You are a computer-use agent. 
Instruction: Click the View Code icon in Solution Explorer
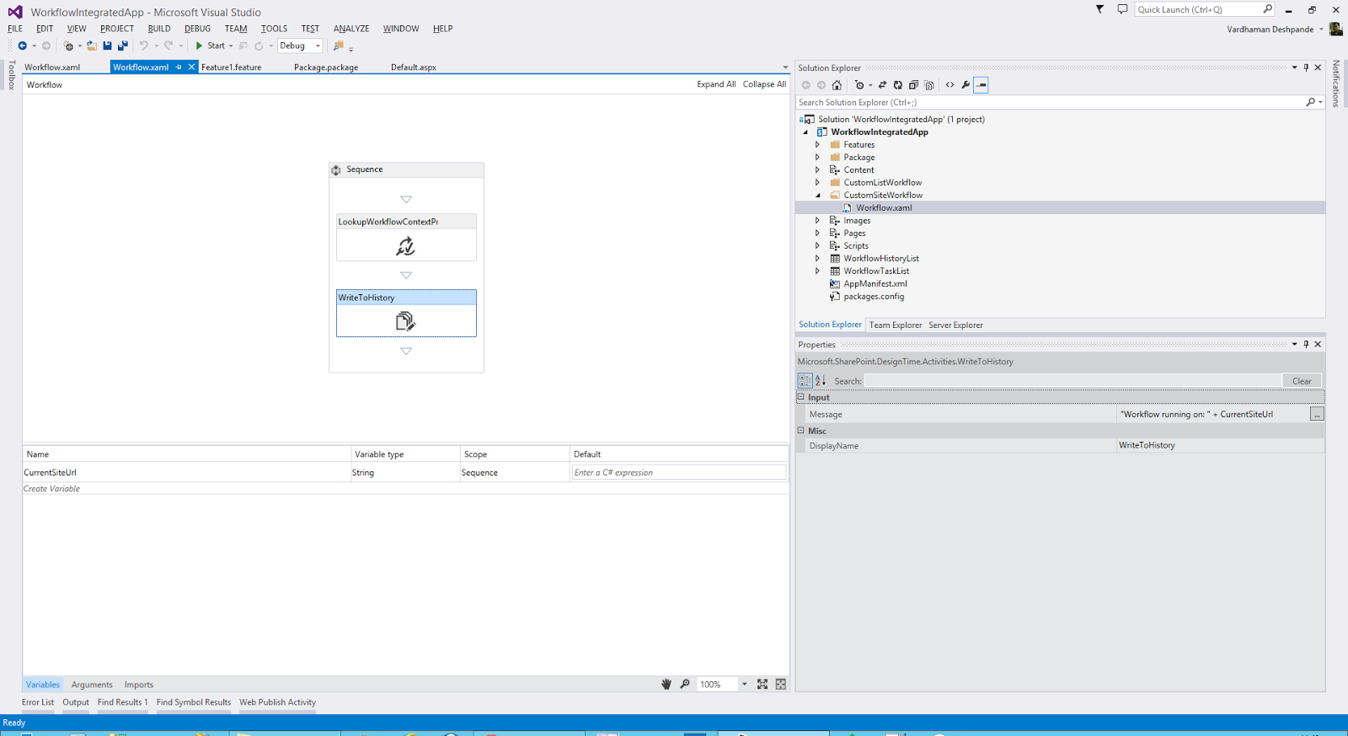pyautogui.click(x=950, y=85)
